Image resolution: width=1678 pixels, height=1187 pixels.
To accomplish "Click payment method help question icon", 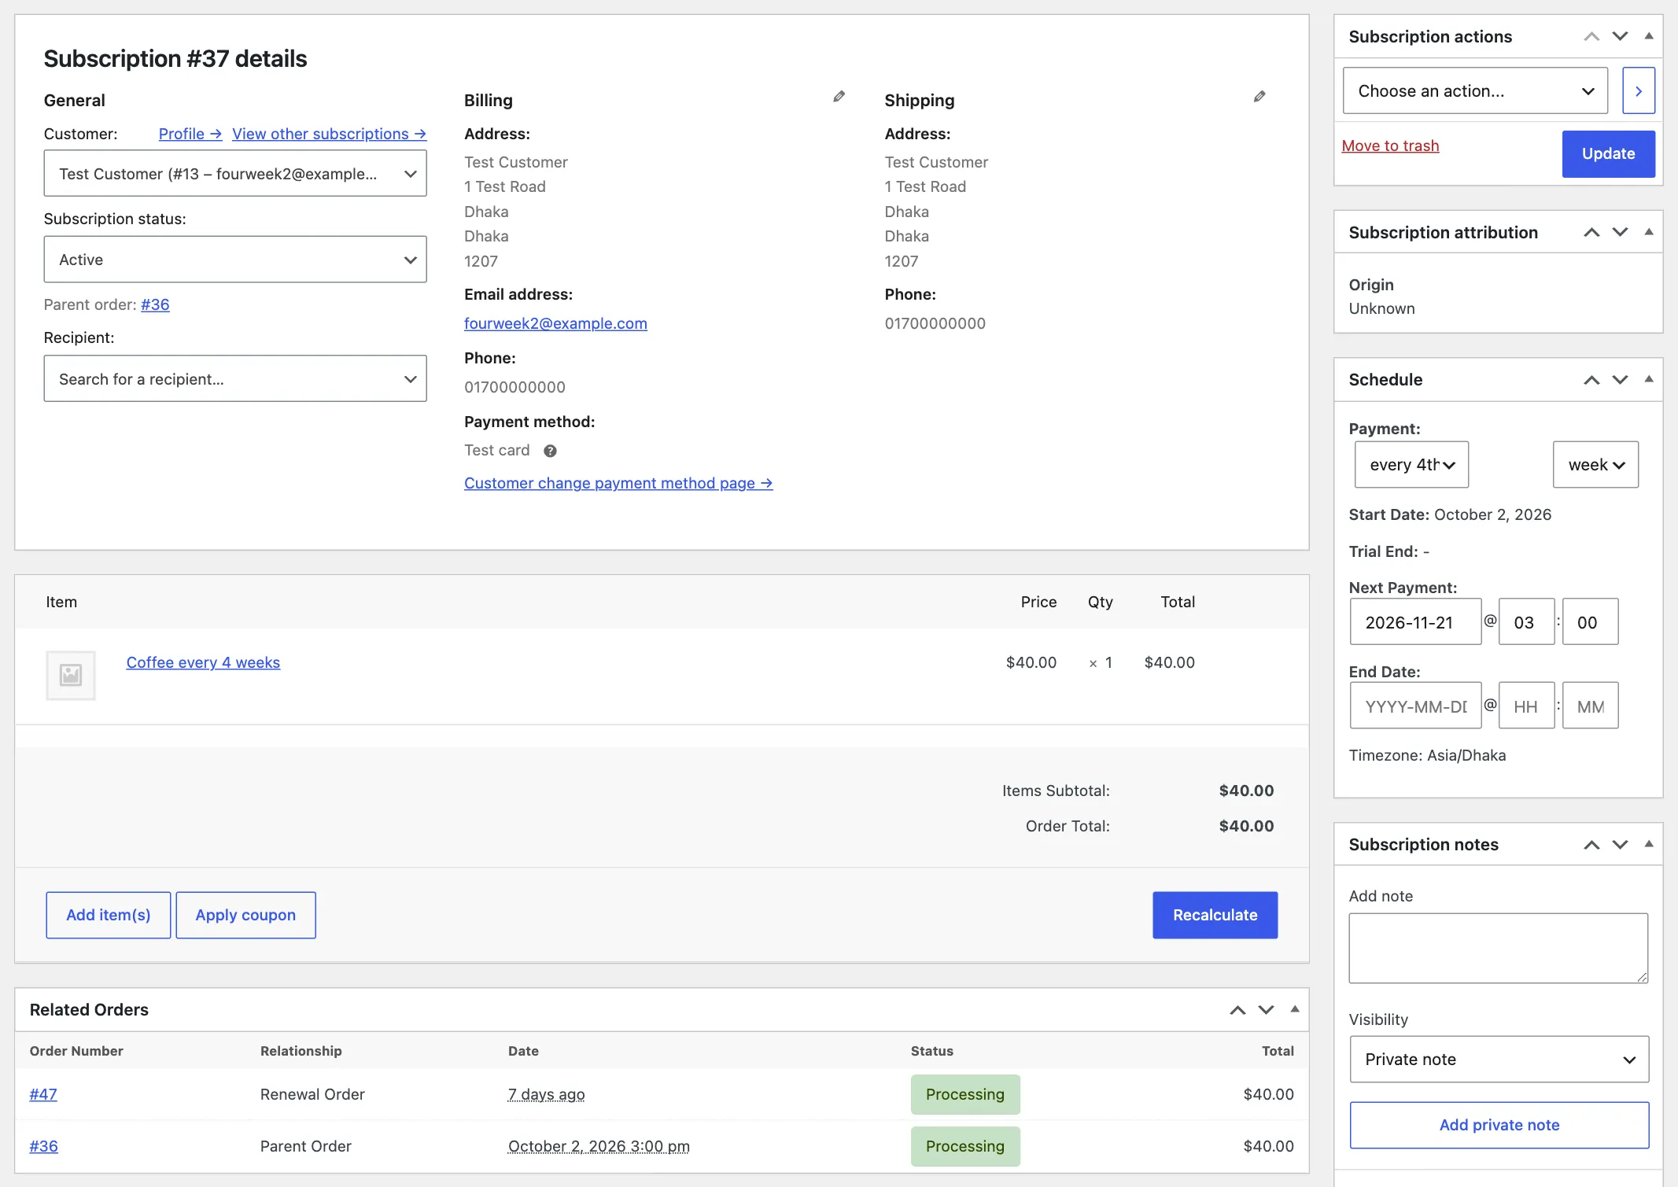I will (x=550, y=451).
